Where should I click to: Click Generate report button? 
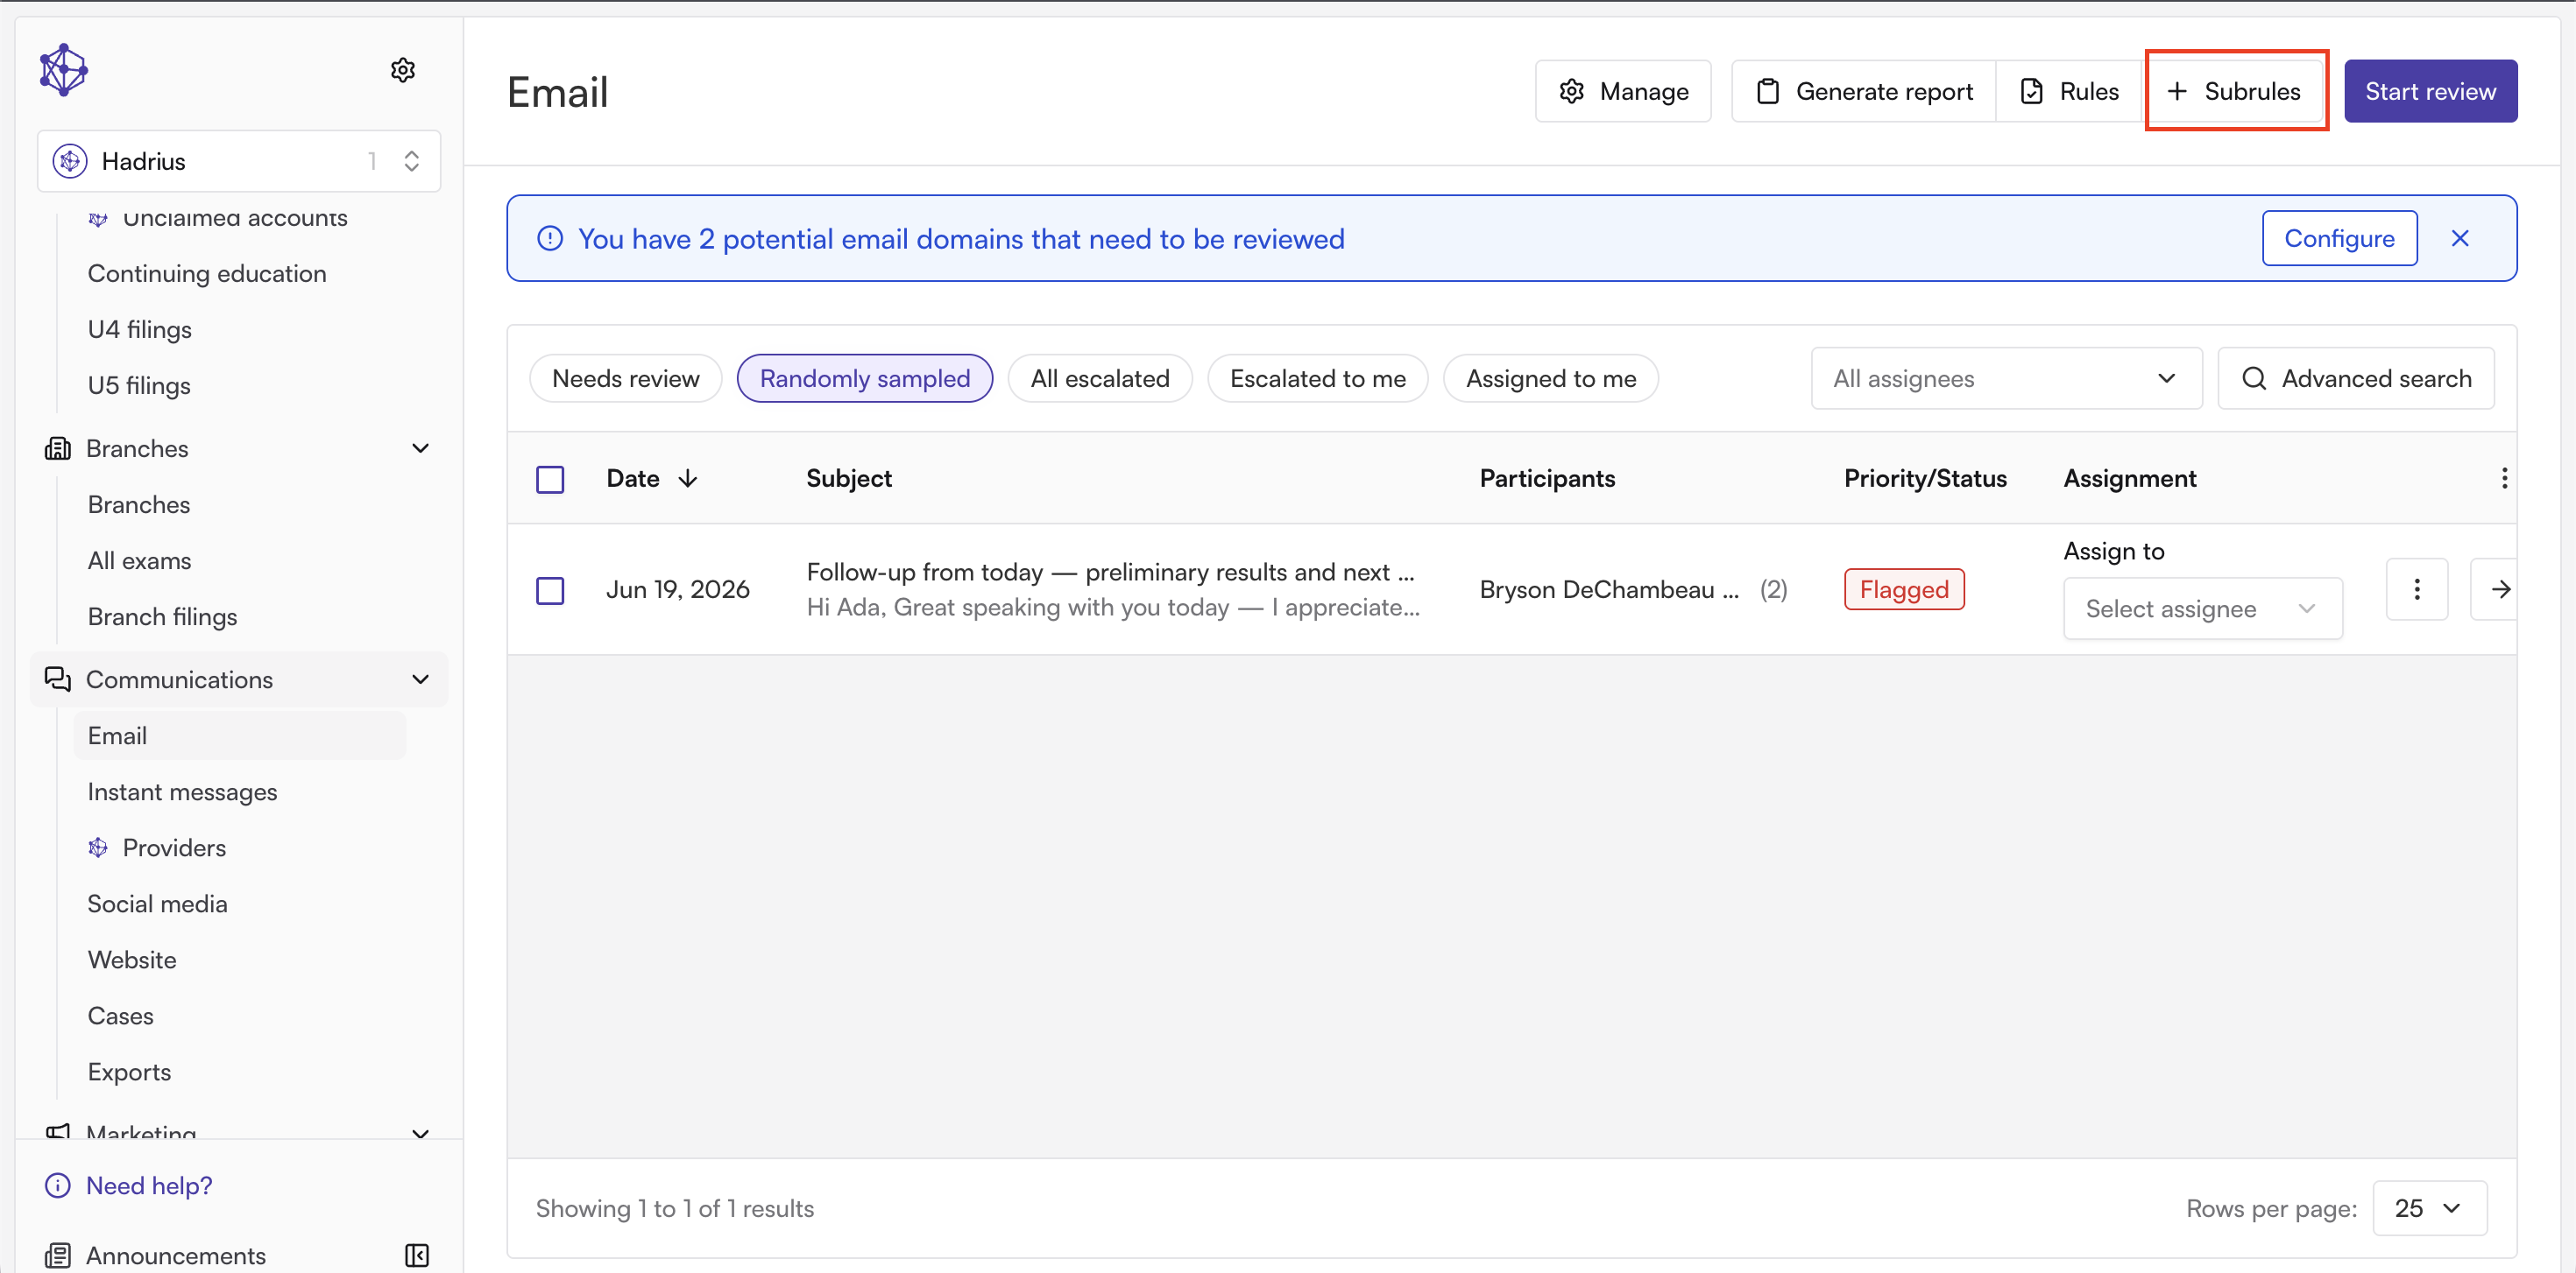click(x=1864, y=91)
